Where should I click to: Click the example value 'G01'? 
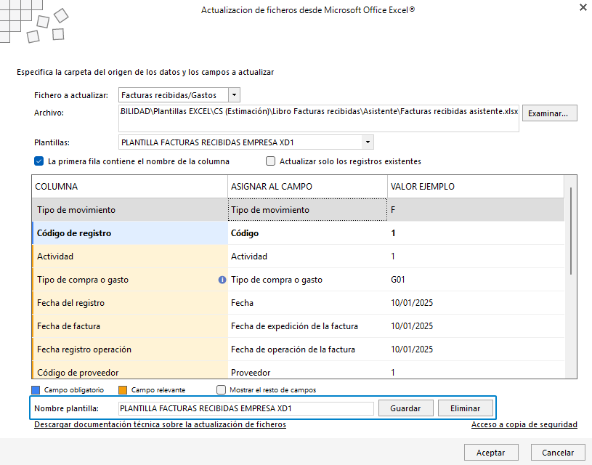point(398,280)
